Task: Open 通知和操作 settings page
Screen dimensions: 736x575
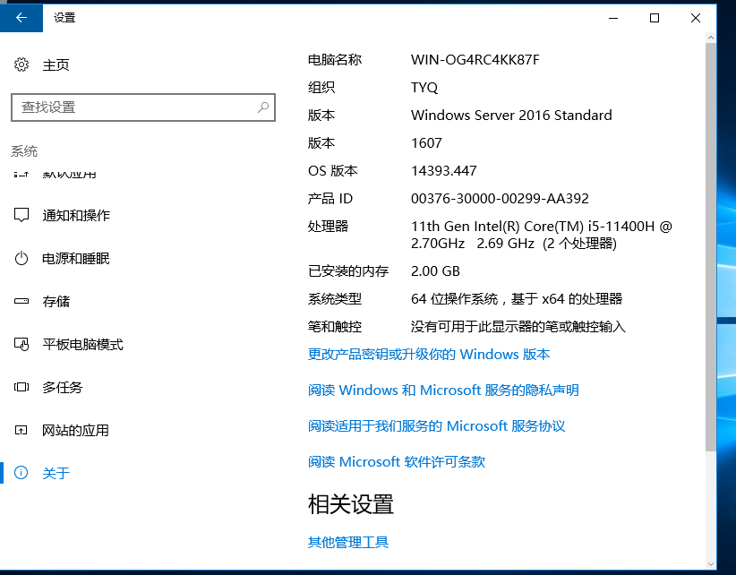Action: tap(76, 216)
